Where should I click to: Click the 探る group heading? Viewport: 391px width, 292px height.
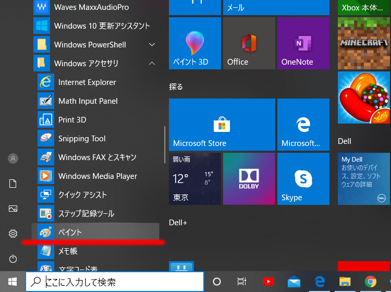[x=176, y=87]
